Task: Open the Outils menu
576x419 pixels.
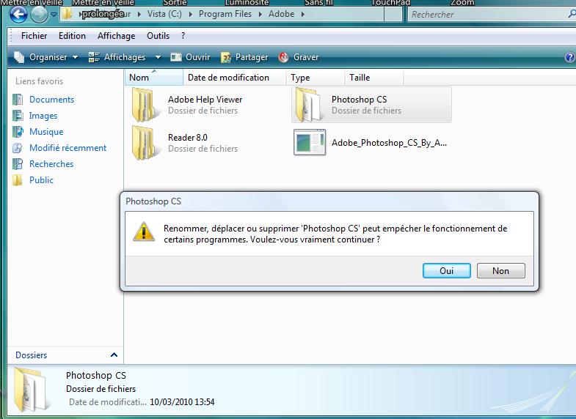Action: 158,36
